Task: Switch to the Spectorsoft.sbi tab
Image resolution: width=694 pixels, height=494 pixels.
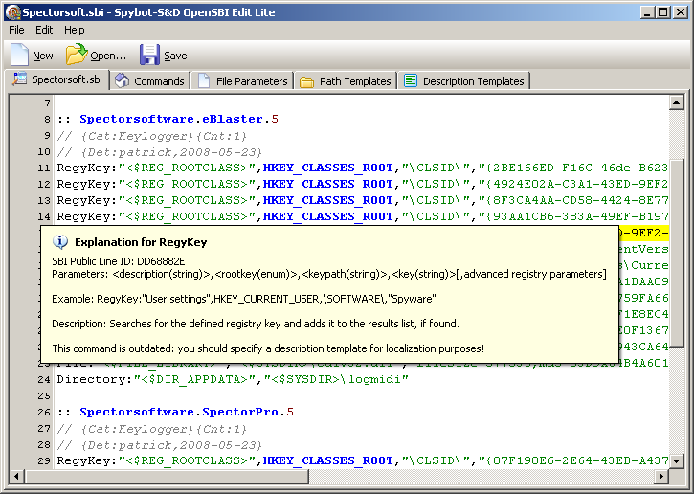Action: click(57, 80)
